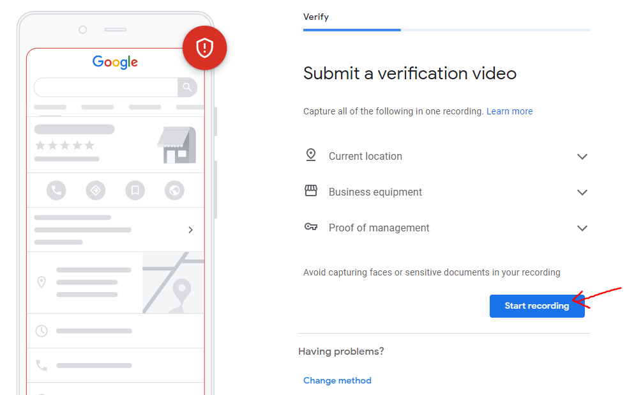This screenshot has height=395, width=634.
Task: Expand the Proof of management chevron
Action: click(x=582, y=228)
